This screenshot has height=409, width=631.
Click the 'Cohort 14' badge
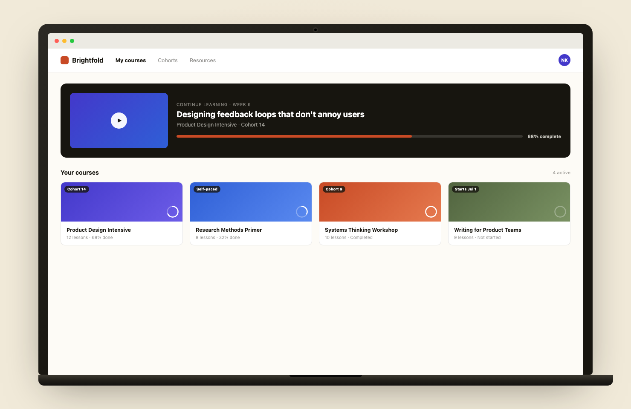[77, 189]
